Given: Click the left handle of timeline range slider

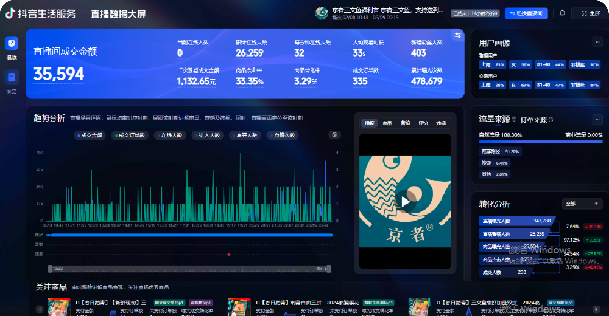Looking at the screenshot, I should [x=50, y=268].
